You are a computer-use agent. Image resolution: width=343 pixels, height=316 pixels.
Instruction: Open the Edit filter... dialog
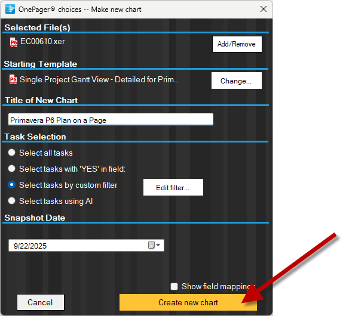point(173,187)
